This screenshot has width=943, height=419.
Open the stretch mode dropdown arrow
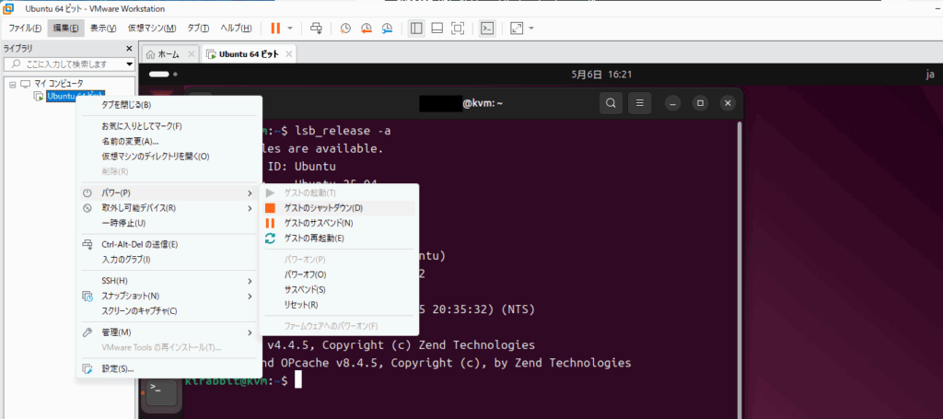pos(531,29)
